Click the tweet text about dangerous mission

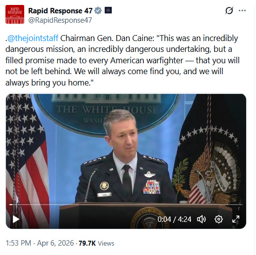[123, 60]
